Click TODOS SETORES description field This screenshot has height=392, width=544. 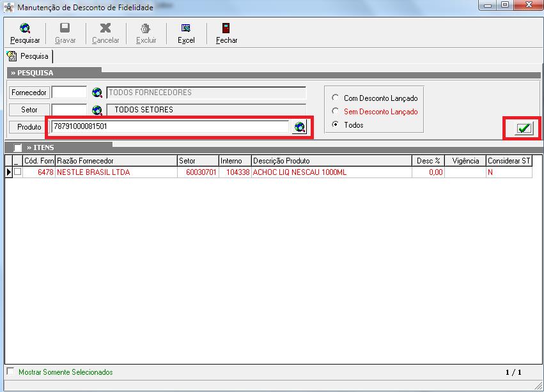(206, 110)
